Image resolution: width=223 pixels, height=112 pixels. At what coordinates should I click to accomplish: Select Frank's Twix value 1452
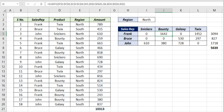(x=198, y=34)
